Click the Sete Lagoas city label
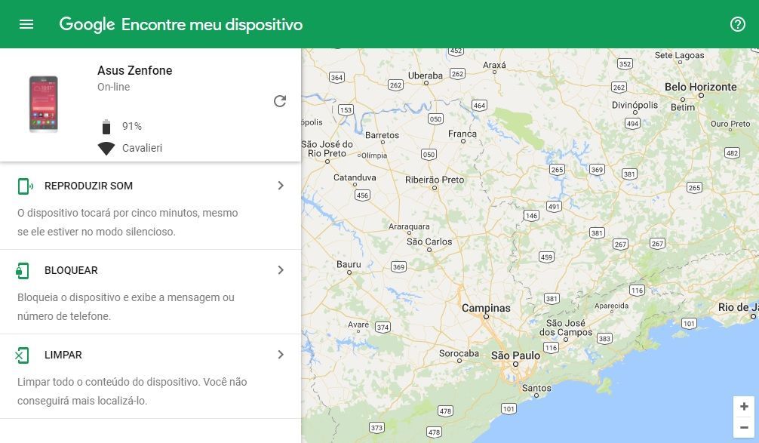 pyautogui.click(x=679, y=55)
